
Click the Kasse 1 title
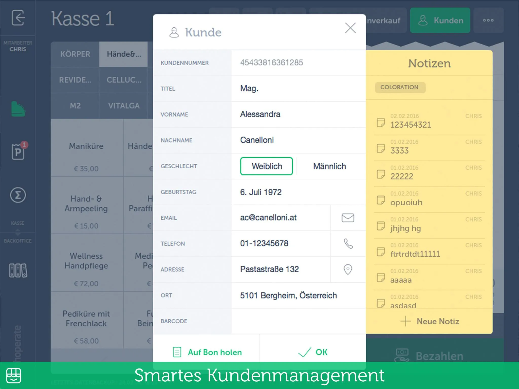[x=83, y=19]
